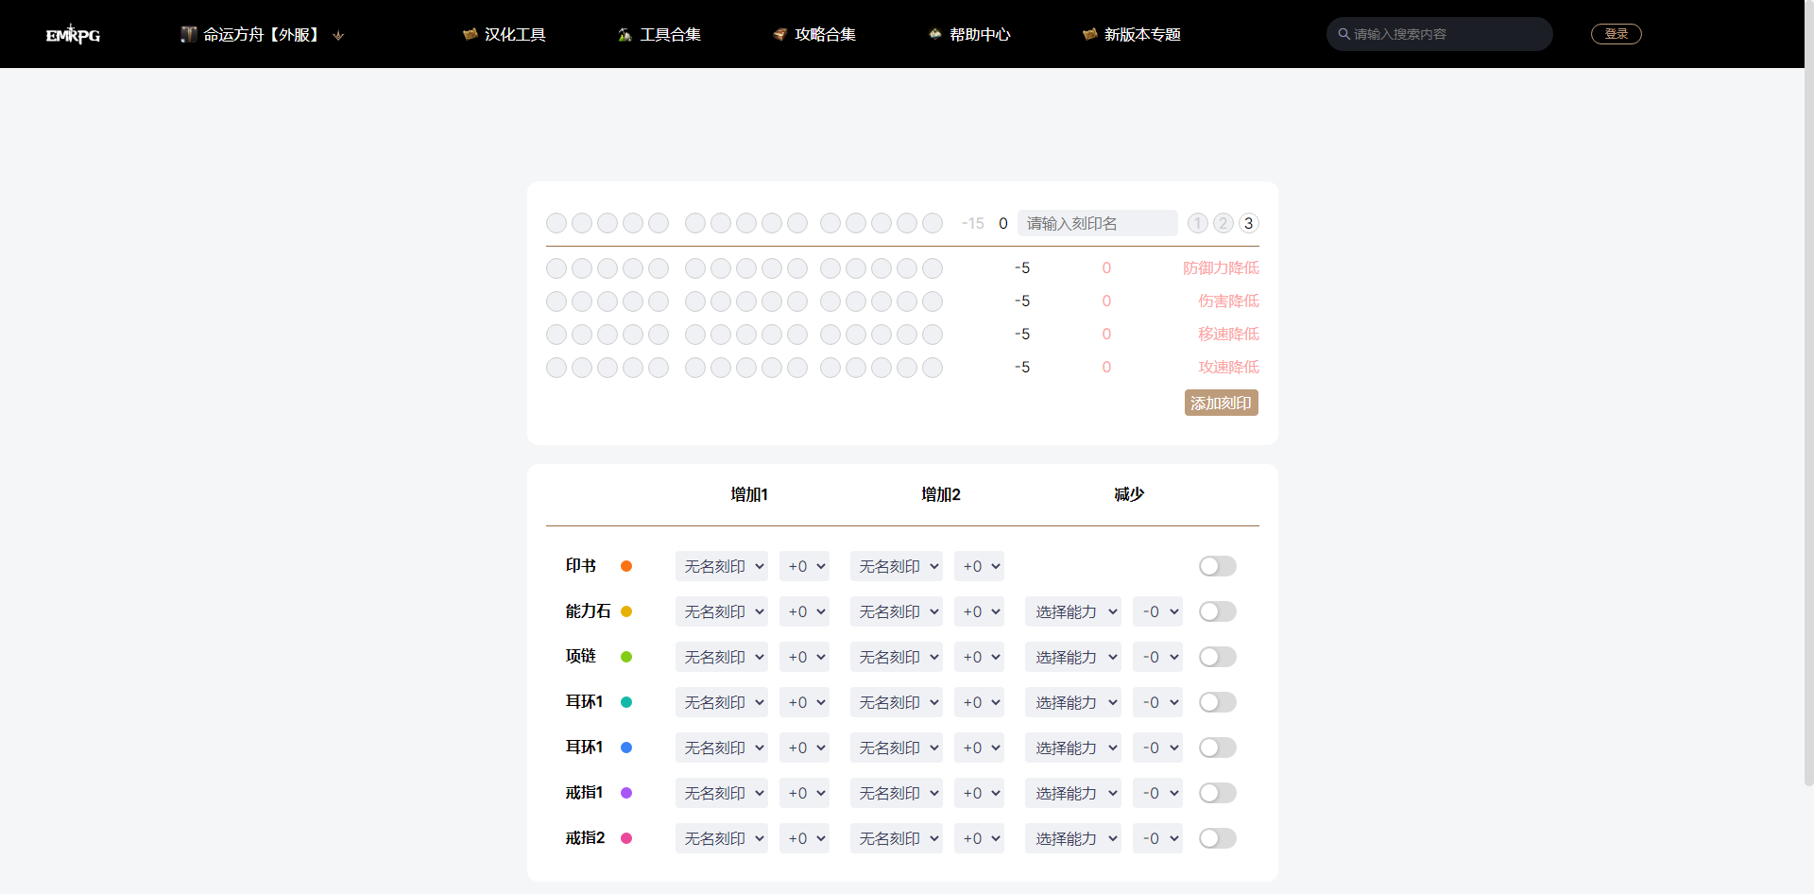This screenshot has height=894, width=1814.
Task: Click the 帮助中心 menu icon
Action: [x=934, y=34]
